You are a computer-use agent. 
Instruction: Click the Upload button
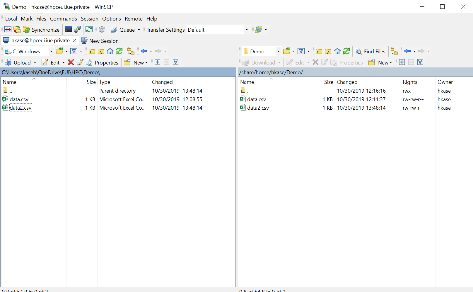pyautogui.click(x=18, y=62)
